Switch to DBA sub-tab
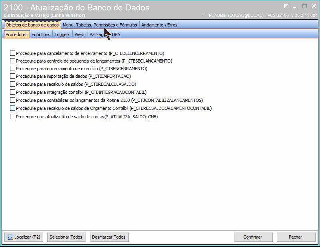The image size is (320, 247). [x=116, y=34]
